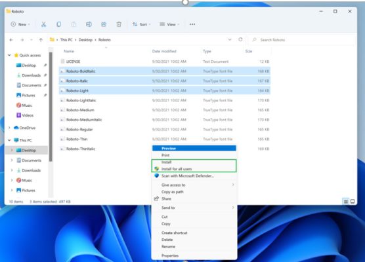Image resolution: width=365 pixels, height=262 pixels.
Task: Open the Send to submenu
Action: pos(194,208)
